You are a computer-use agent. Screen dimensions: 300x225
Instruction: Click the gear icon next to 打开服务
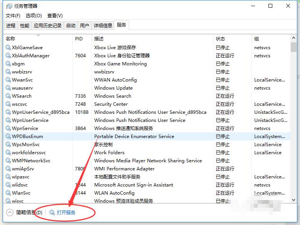(x=52, y=212)
